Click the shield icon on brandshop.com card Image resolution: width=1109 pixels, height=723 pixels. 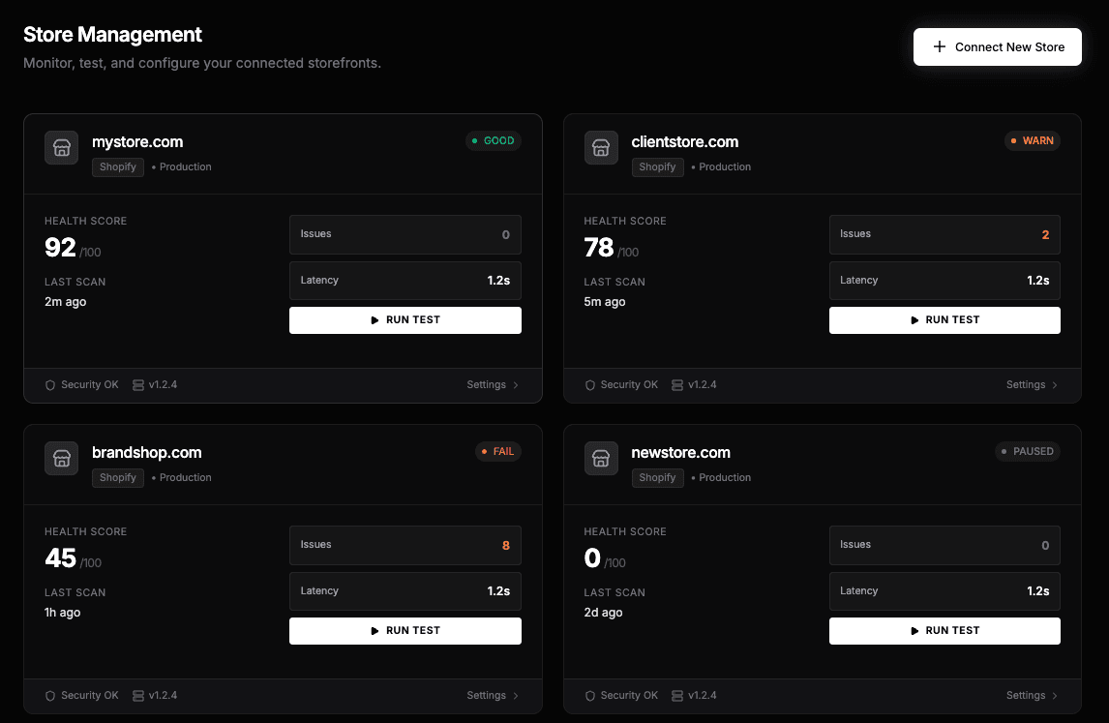click(50, 696)
